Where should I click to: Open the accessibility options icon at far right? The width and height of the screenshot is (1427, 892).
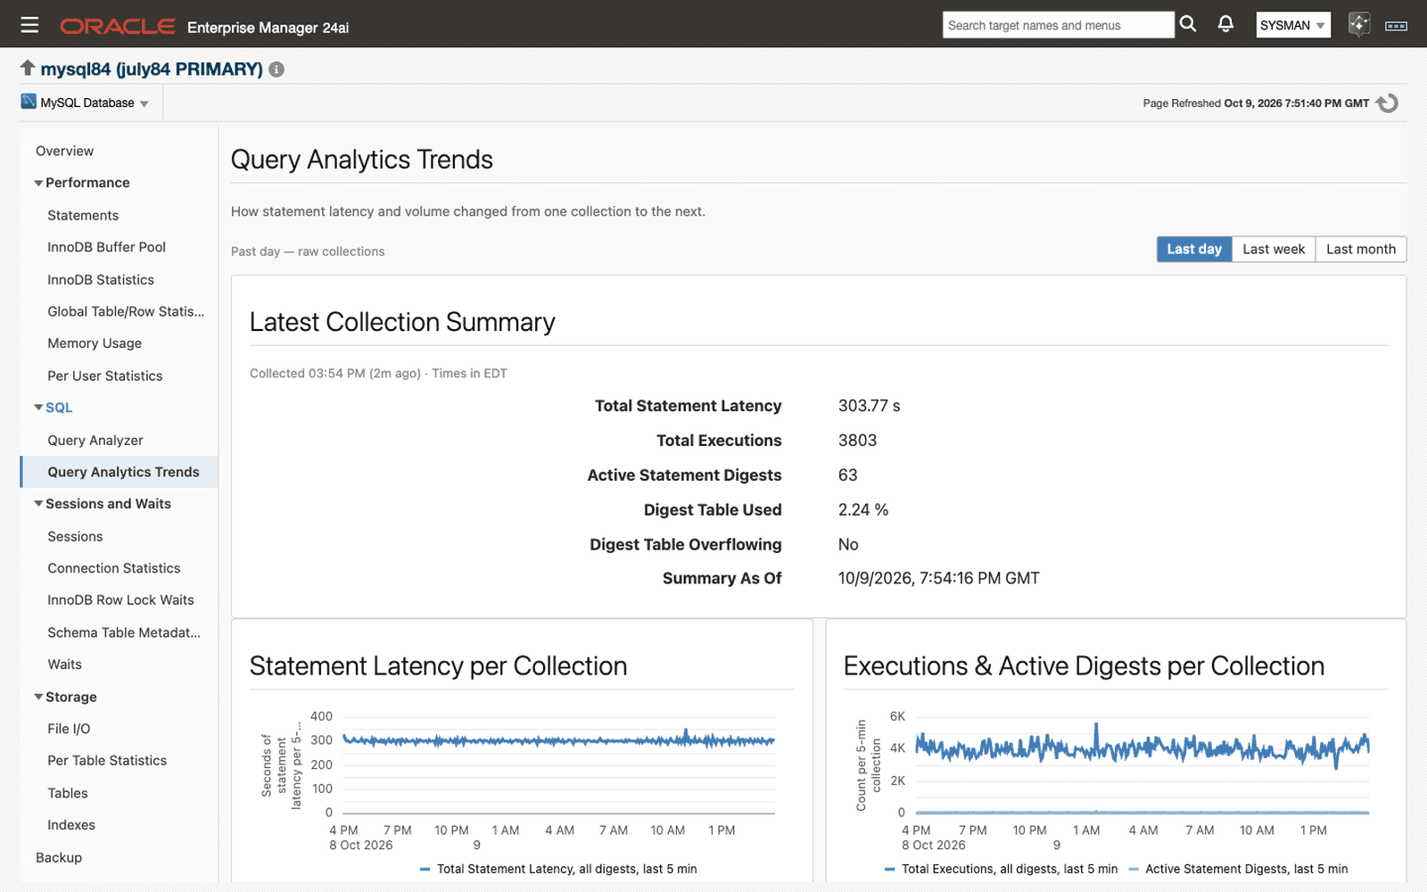click(x=1396, y=26)
